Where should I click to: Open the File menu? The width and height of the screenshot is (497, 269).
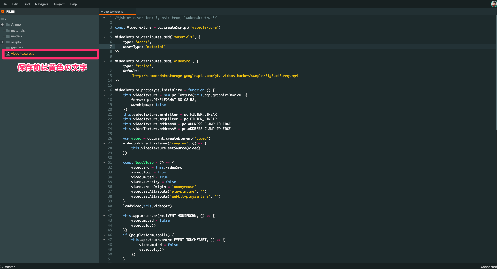tap(4, 4)
